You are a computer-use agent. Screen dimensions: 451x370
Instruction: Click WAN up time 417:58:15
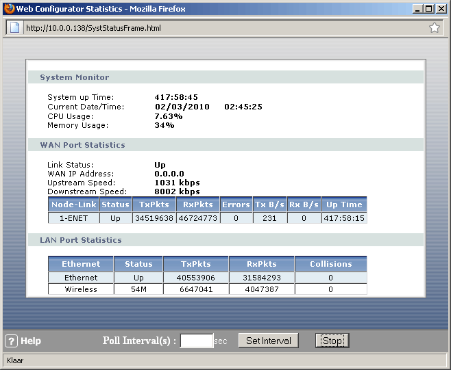pyautogui.click(x=344, y=218)
